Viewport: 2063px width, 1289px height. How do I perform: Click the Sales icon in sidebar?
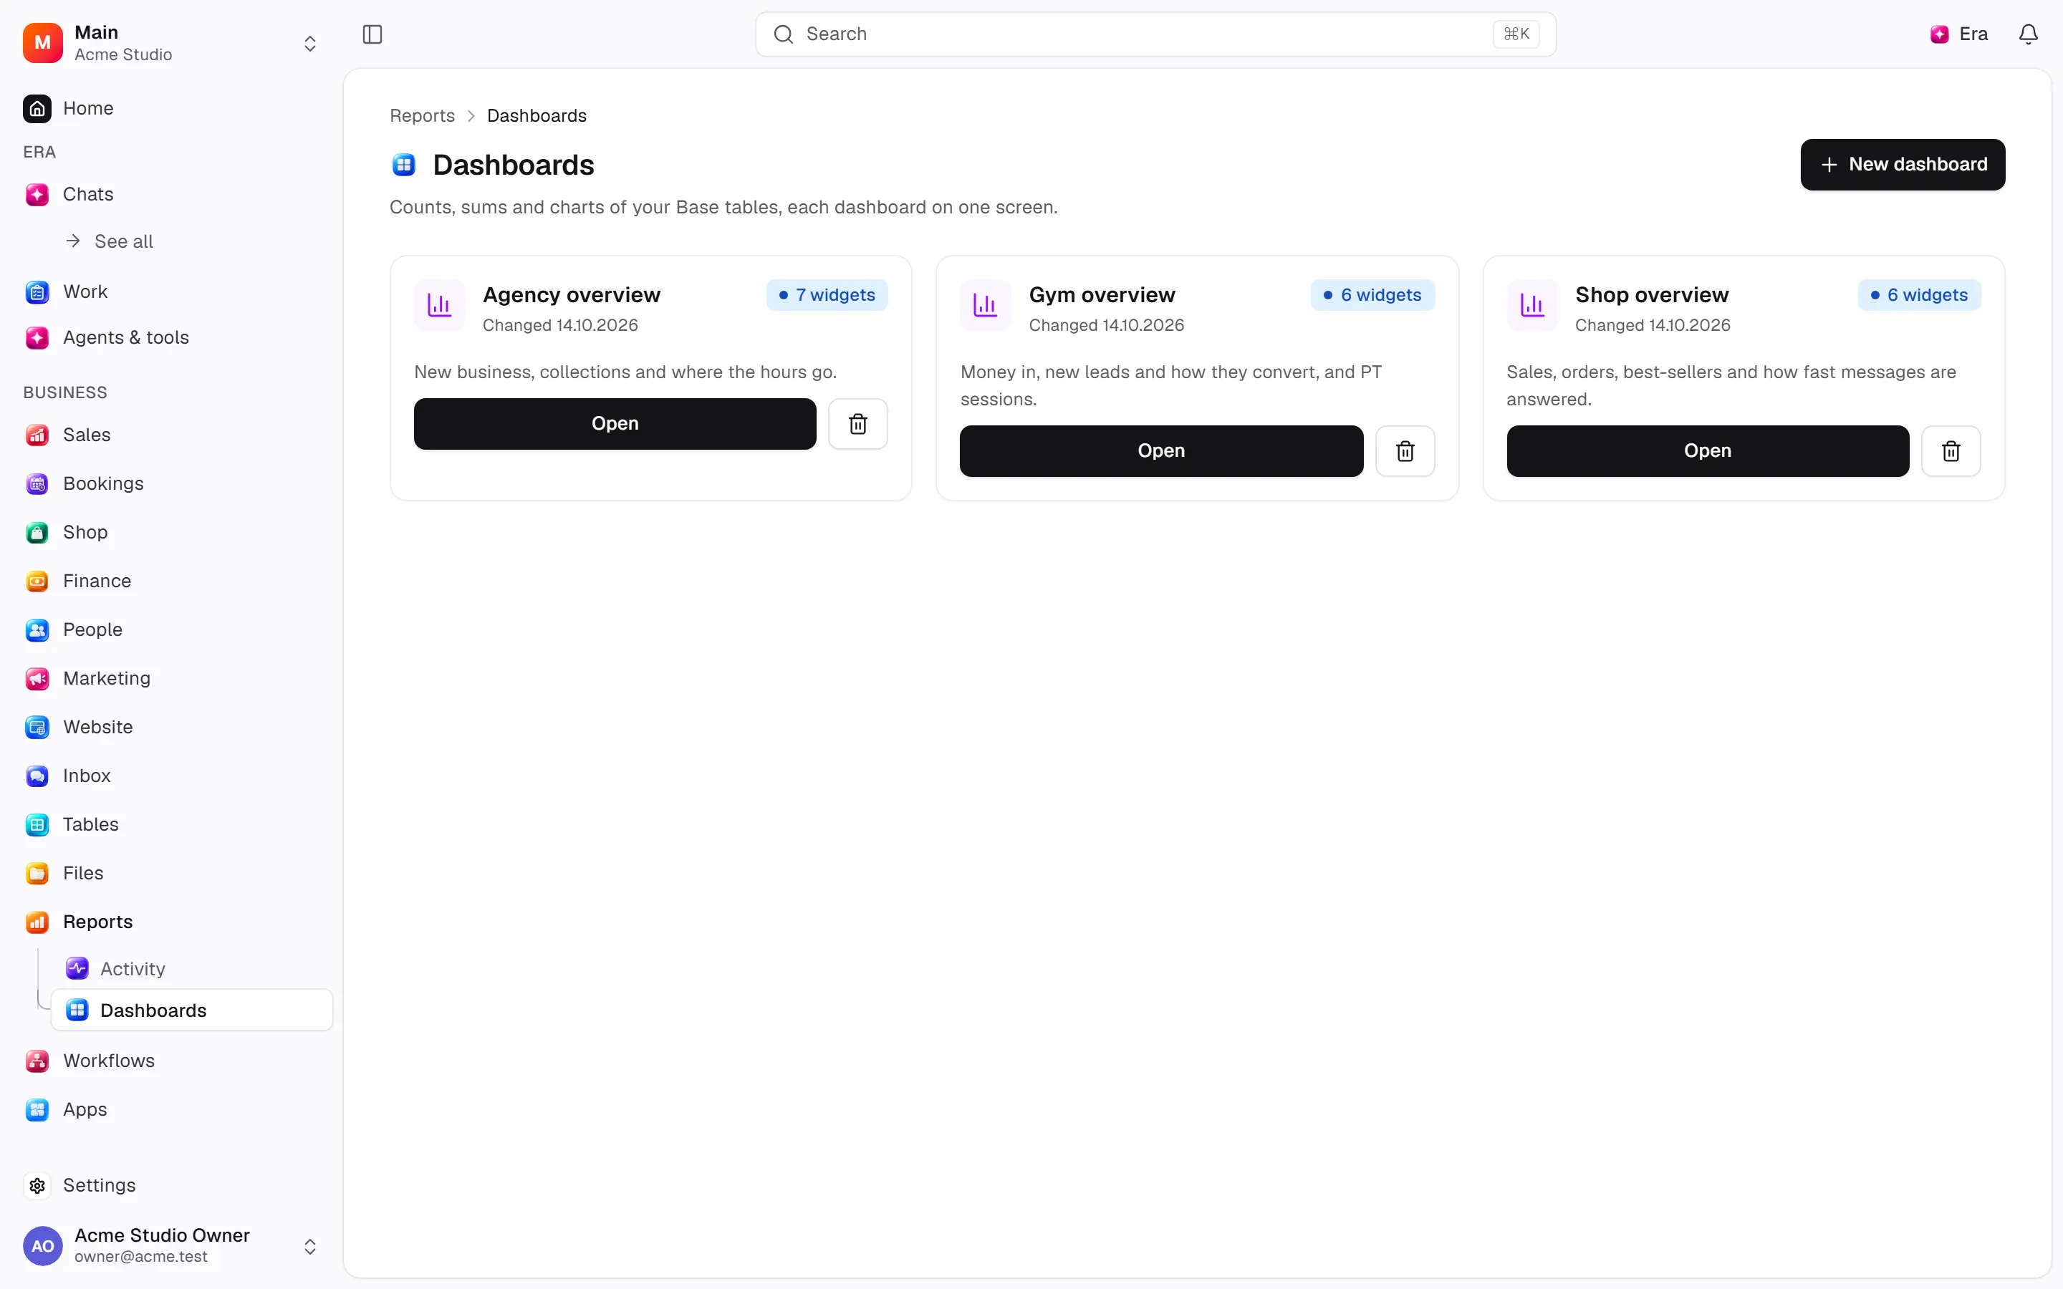tap(37, 435)
